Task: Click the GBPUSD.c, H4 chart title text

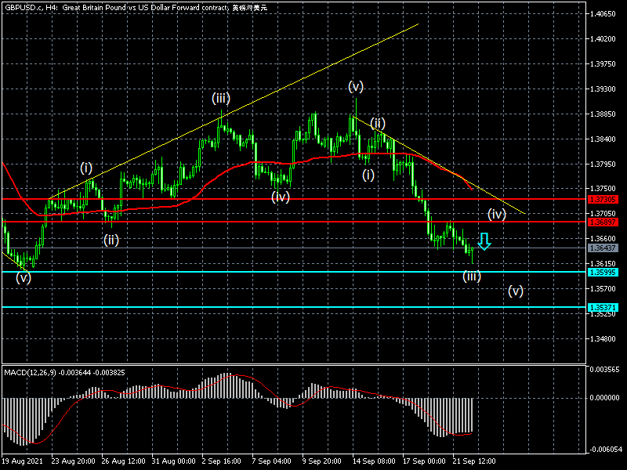Action: pos(136,8)
